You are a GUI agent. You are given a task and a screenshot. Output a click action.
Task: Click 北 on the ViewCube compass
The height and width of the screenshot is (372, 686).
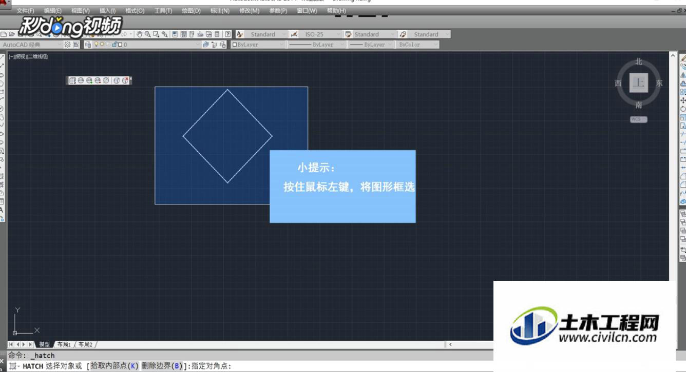click(638, 61)
